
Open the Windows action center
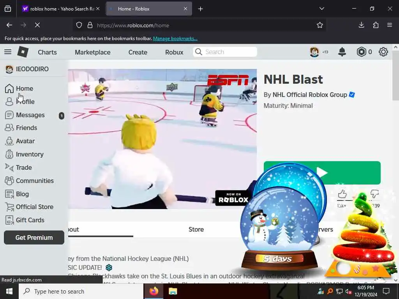[x=386, y=291]
